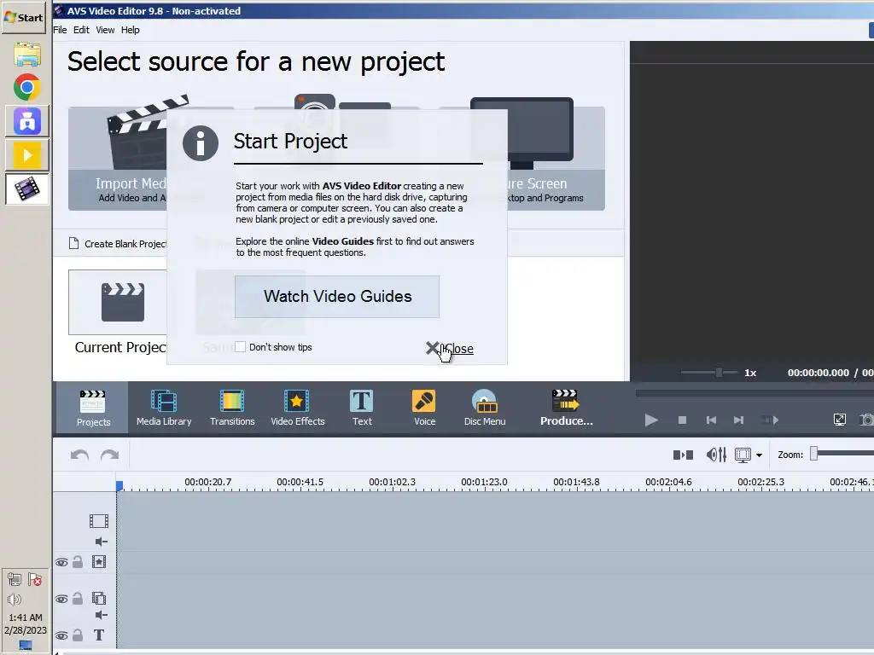
Task: Click the system clock 1:41 AM
Action: coord(26,617)
